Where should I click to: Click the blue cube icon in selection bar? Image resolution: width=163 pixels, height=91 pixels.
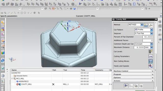click(x=74, y=9)
